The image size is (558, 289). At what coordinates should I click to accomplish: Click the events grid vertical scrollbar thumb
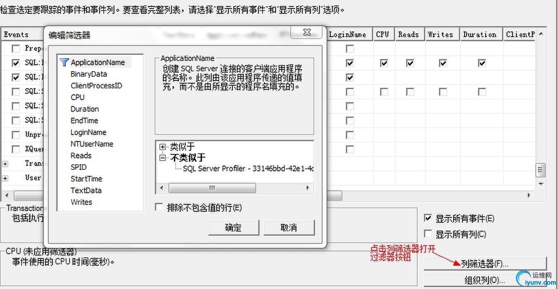click(x=541, y=170)
